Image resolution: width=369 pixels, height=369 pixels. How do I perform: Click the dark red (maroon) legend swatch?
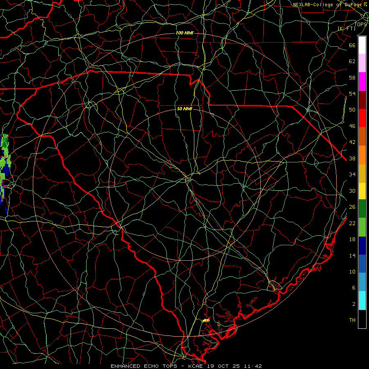362,100
